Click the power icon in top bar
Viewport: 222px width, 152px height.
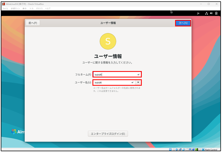216,13
